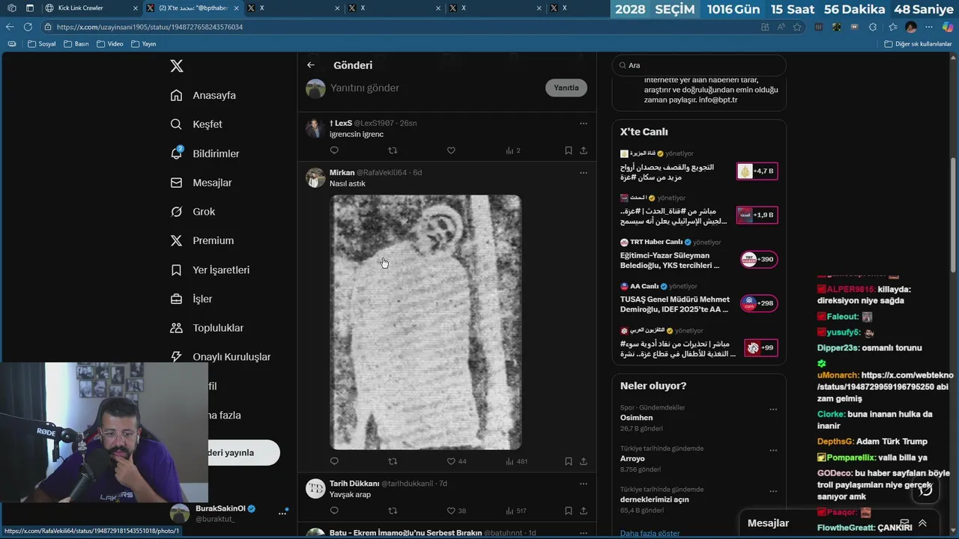Image resolution: width=959 pixels, height=539 pixels.
Task: Open more options on Tarih Dükkanı's post
Action: point(584,484)
